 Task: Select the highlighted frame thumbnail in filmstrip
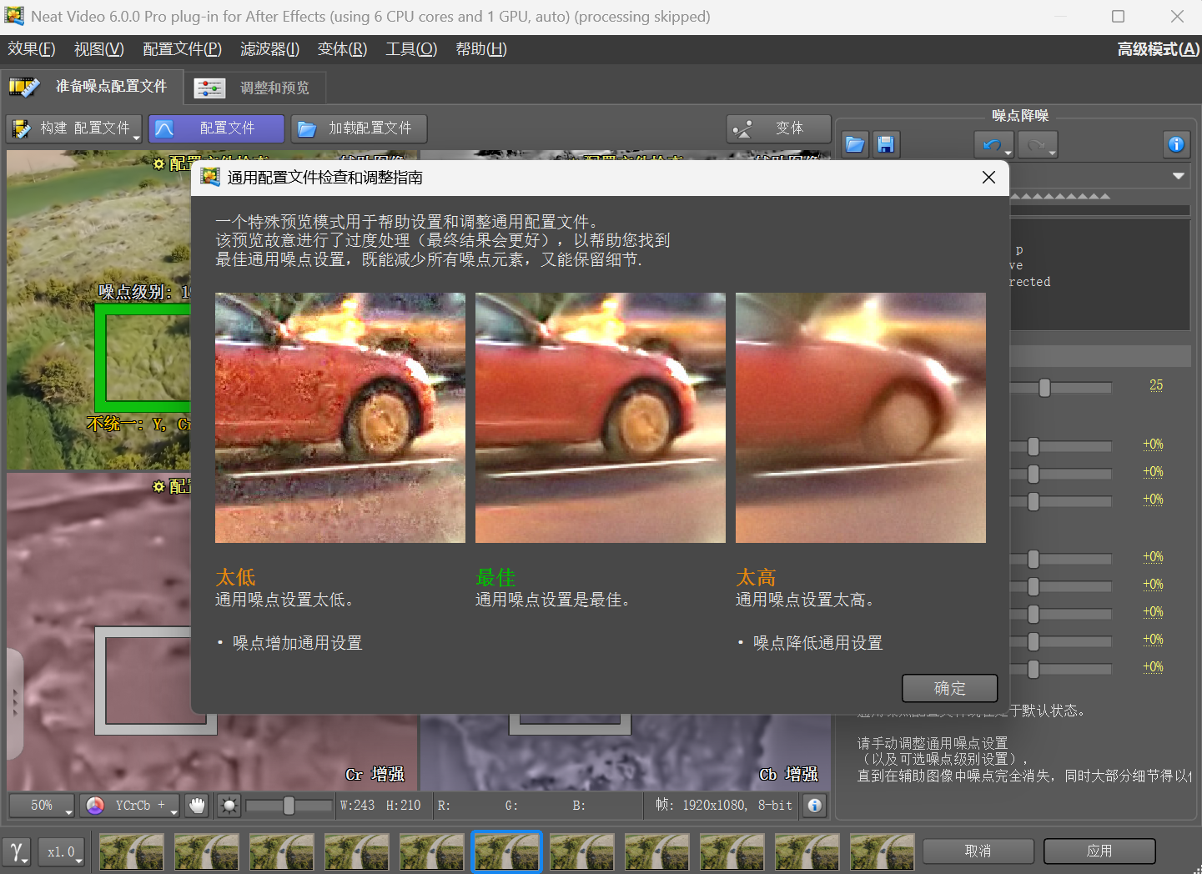tap(506, 851)
